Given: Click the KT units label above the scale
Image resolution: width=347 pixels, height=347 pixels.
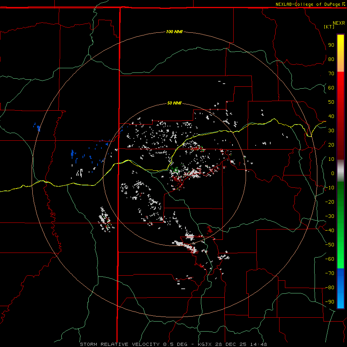Looking at the screenshot, I should point(329,27).
